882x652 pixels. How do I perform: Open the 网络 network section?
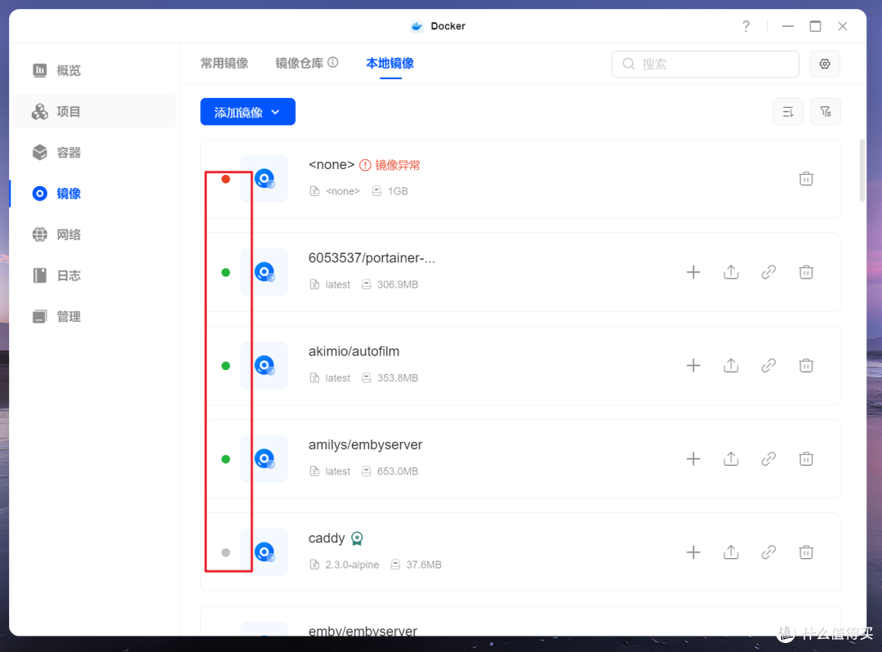pos(56,234)
